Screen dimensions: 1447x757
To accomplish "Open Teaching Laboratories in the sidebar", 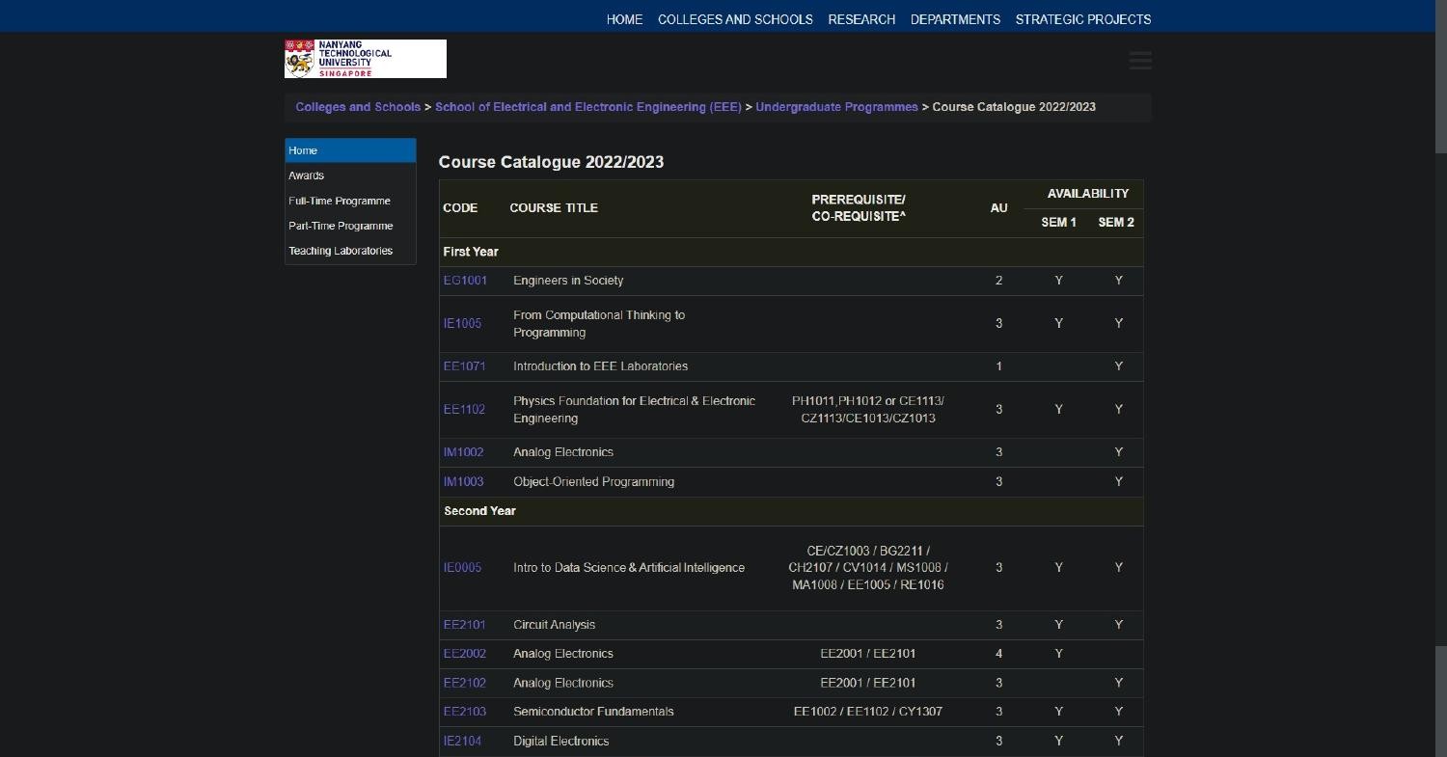I will [340, 251].
